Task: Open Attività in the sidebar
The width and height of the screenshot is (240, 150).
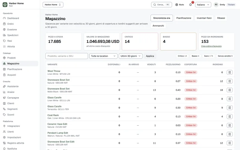Action: point(20,46)
